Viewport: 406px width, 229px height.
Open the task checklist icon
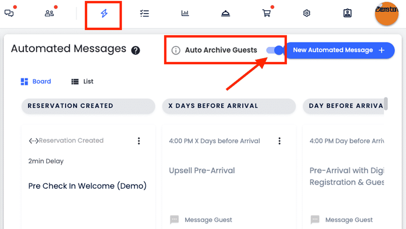click(x=144, y=13)
